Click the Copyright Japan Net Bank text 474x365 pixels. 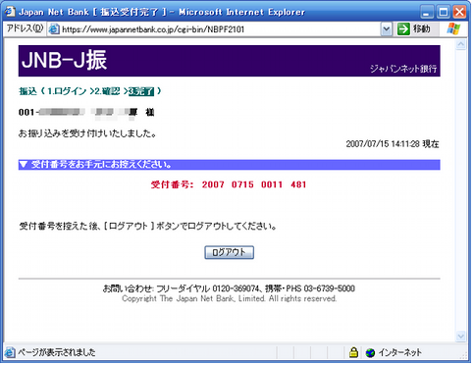(229, 298)
